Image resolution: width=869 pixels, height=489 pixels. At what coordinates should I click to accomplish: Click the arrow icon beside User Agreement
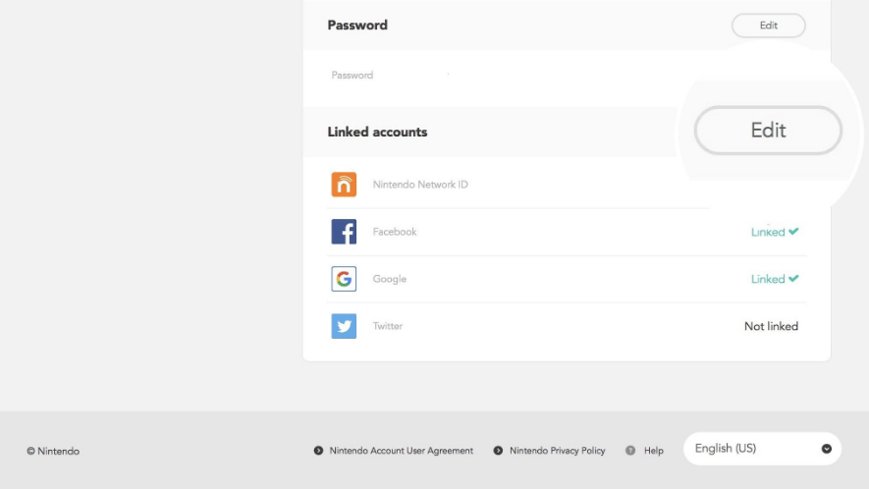click(x=318, y=451)
